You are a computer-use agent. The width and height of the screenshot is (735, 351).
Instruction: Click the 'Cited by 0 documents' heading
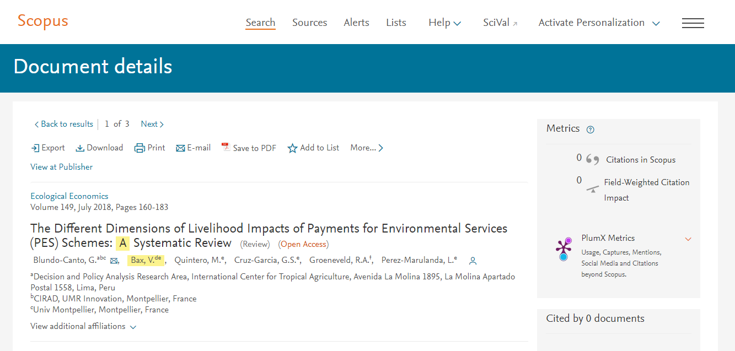(595, 318)
